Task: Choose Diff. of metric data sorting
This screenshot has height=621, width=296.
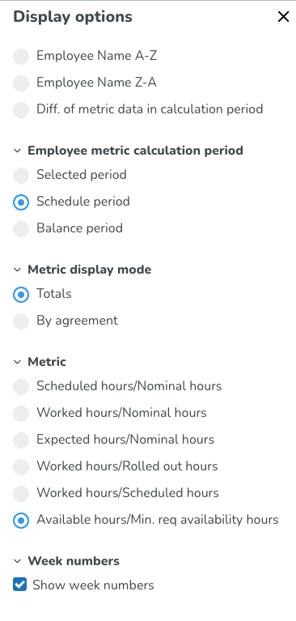Action: point(21,109)
